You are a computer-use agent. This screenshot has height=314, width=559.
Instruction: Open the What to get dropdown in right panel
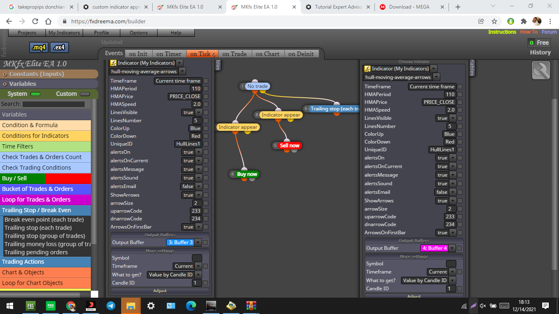tap(452, 280)
